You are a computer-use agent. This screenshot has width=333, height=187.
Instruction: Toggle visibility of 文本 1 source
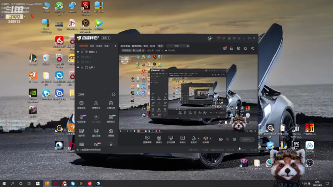pyautogui.click(x=78, y=62)
